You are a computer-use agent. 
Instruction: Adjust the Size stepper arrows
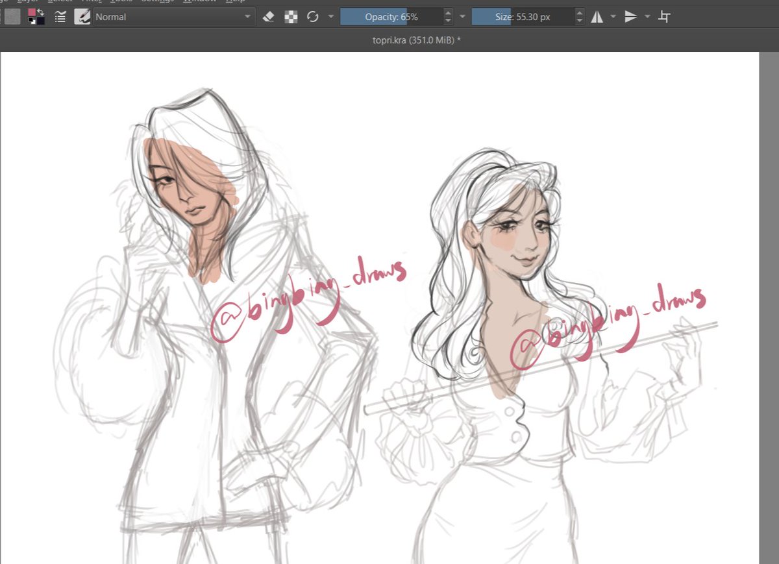(x=580, y=17)
